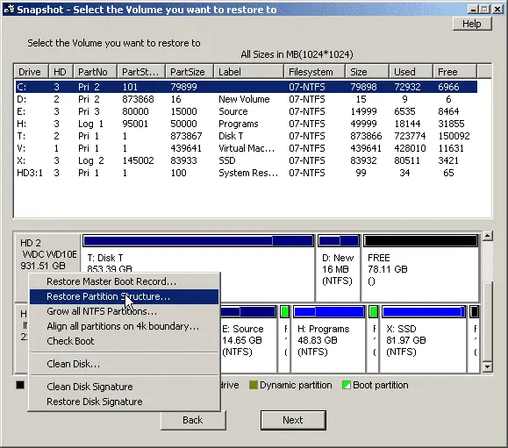Click the D: New 16 MB partition block
Screen dimensions: 508x448
pos(339,268)
